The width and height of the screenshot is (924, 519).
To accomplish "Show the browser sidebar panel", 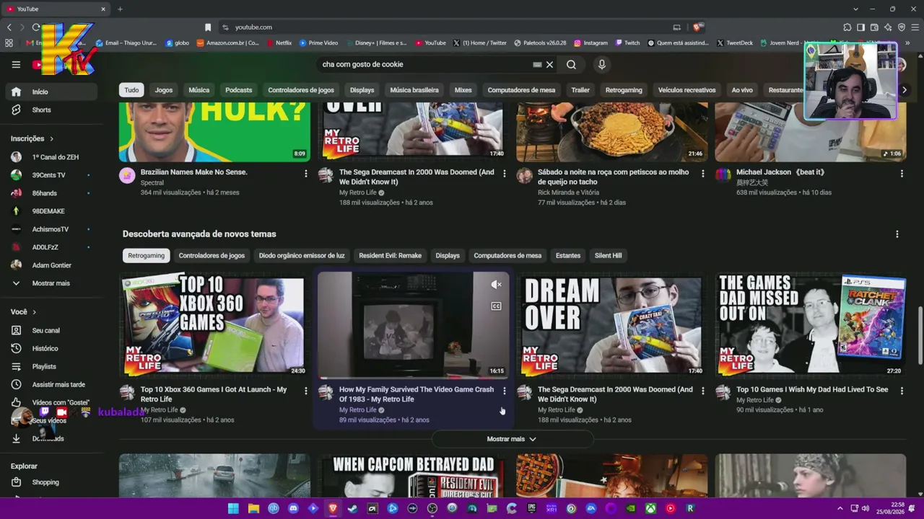I will click(861, 27).
